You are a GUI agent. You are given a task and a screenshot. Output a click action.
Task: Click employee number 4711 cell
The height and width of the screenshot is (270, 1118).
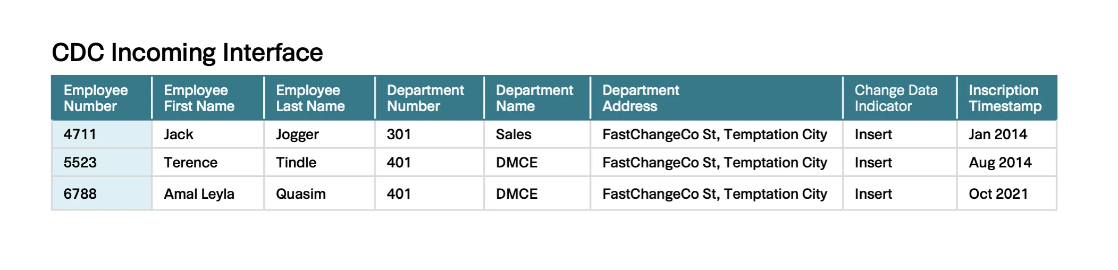[80, 134]
